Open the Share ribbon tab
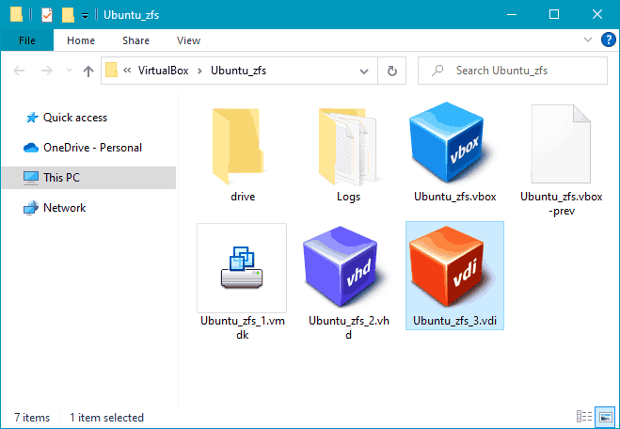The height and width of the screenshot is (429, 620). [x=135, y=40]
